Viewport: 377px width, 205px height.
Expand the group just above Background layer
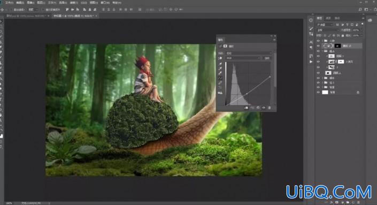[323, 87]
